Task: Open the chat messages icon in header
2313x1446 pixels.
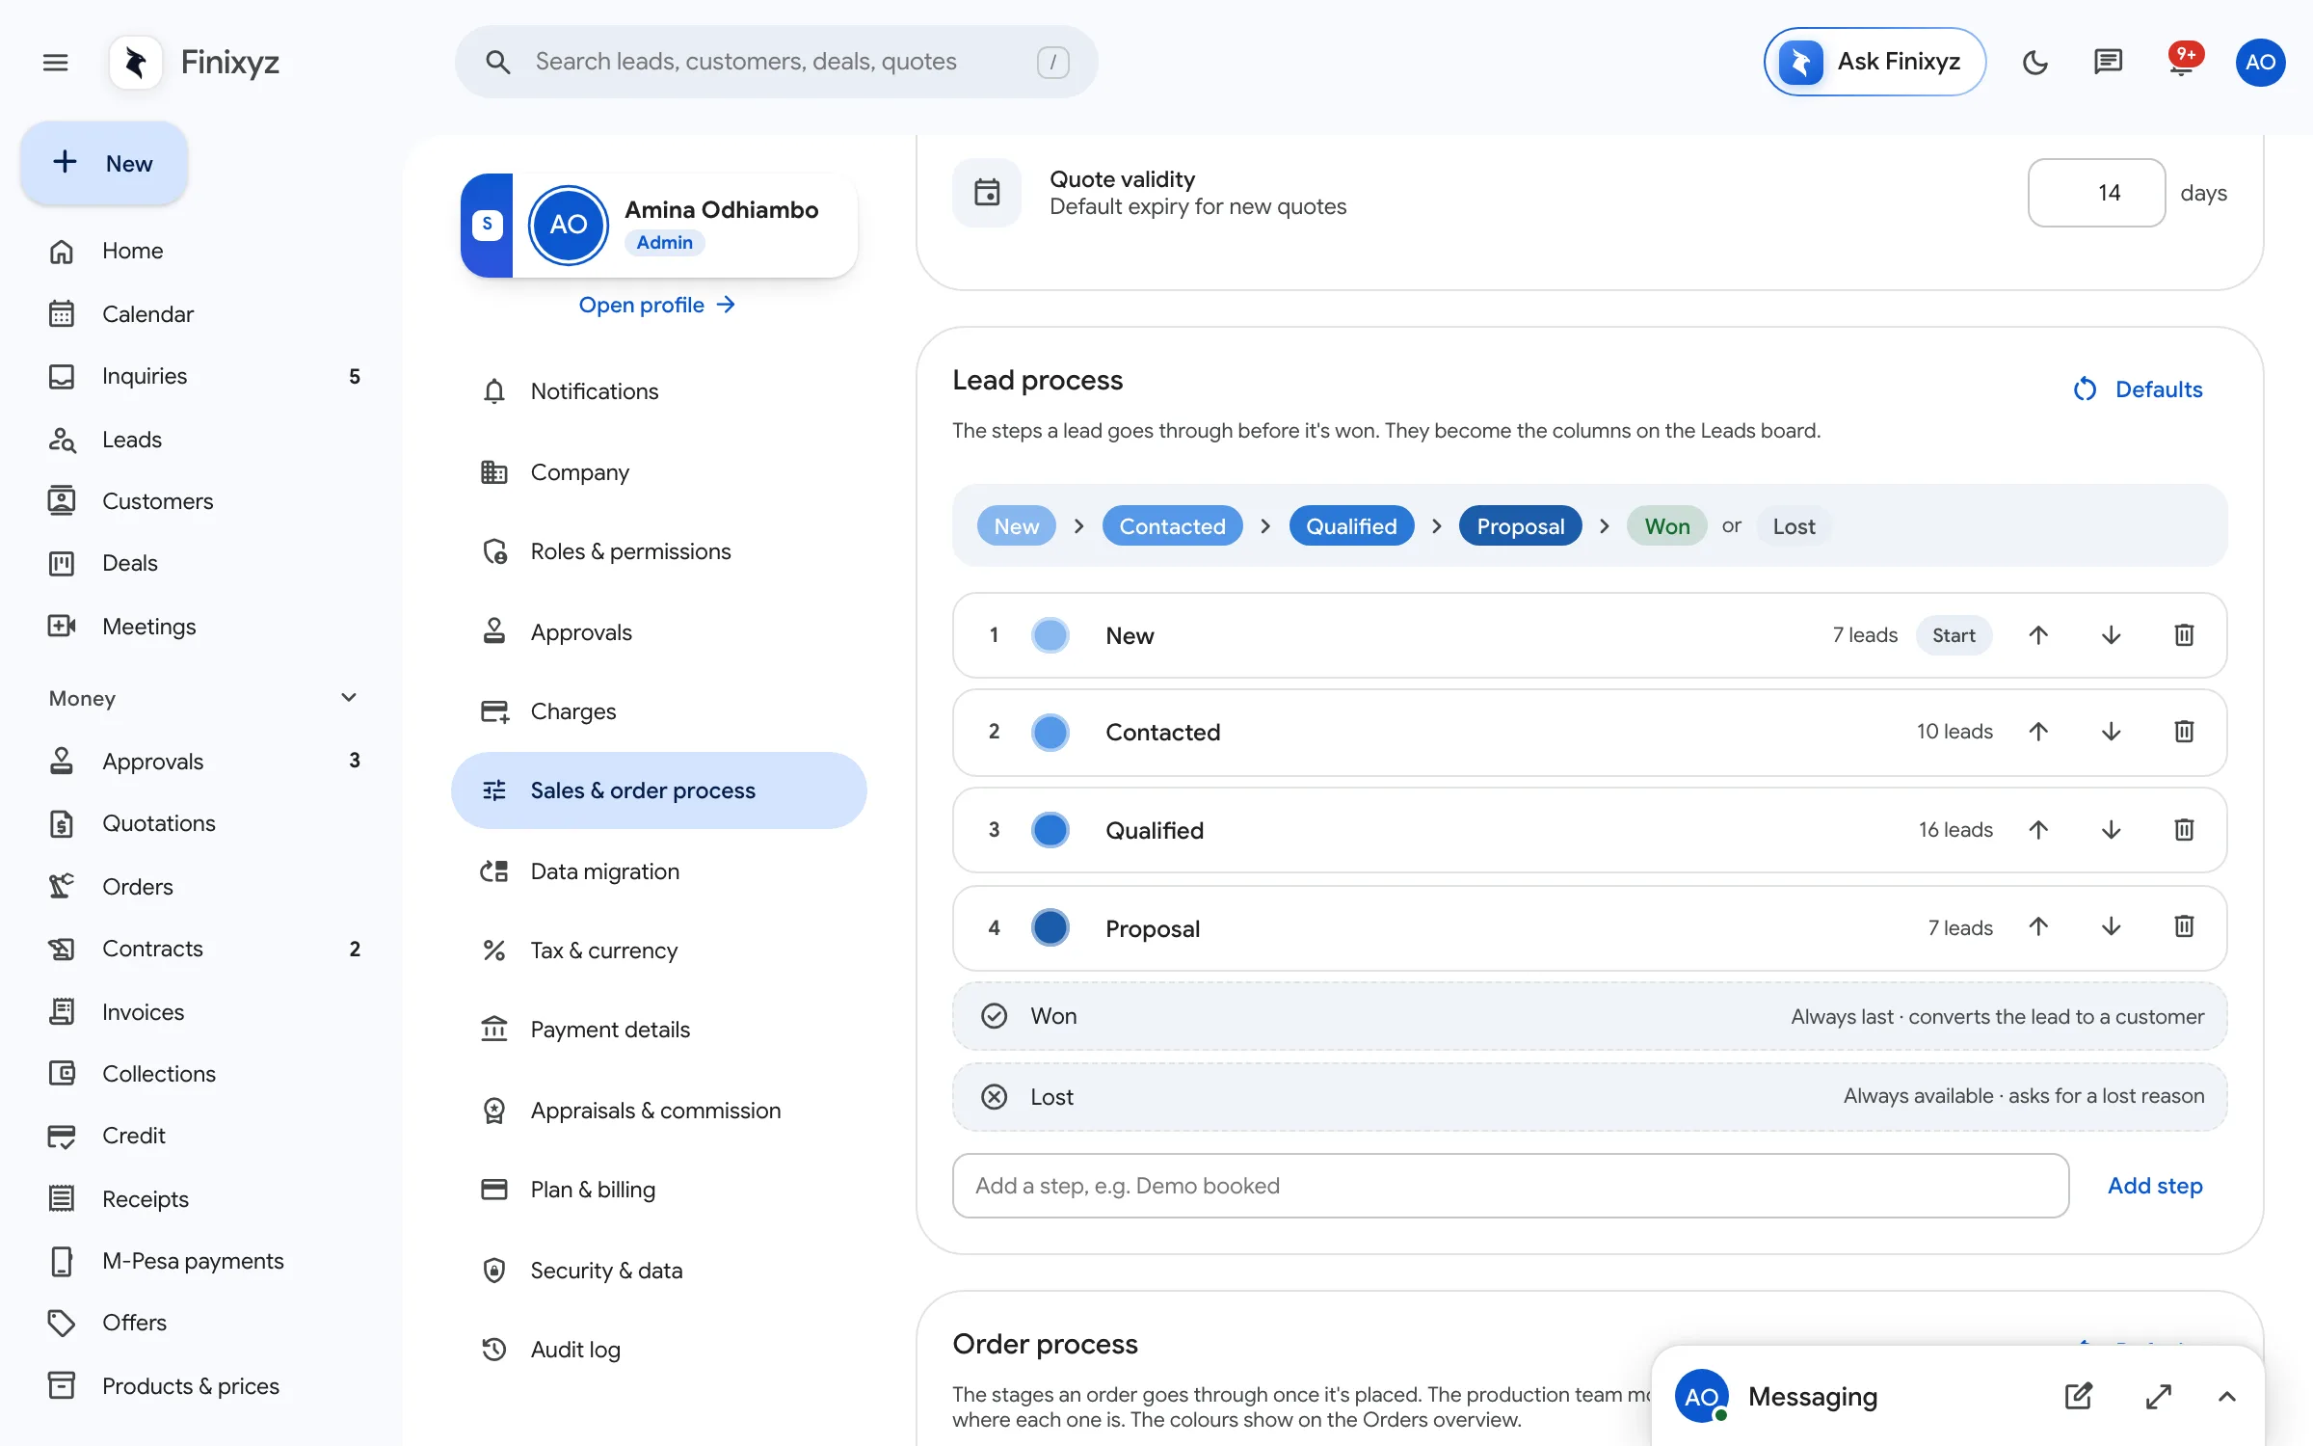Action: (x=2108, y=63)
